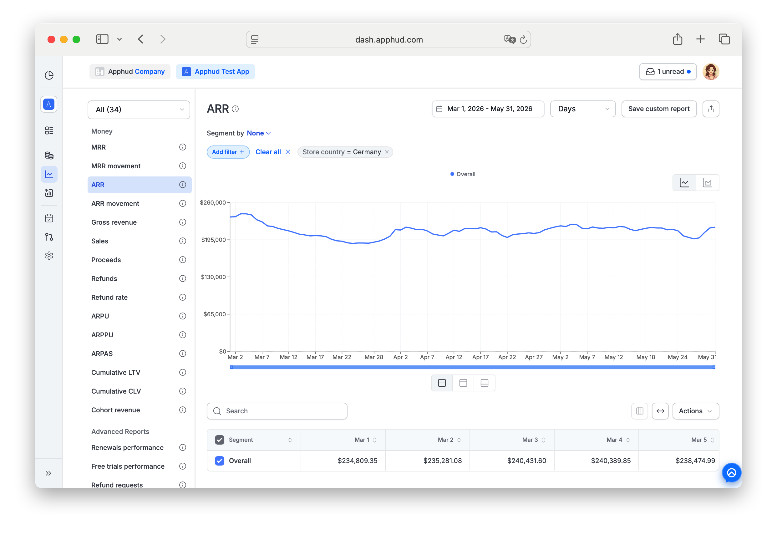Switch to Apphud Company breadcrumb
Screen dimensions: 777x535
[130, 72]
